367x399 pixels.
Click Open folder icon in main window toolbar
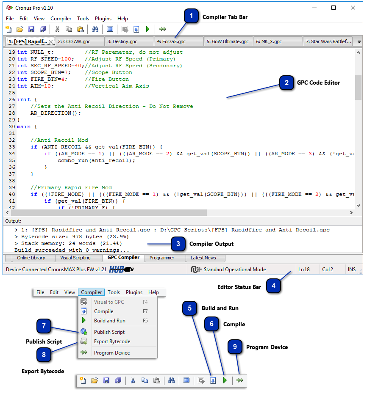click(x=20, y=29)
